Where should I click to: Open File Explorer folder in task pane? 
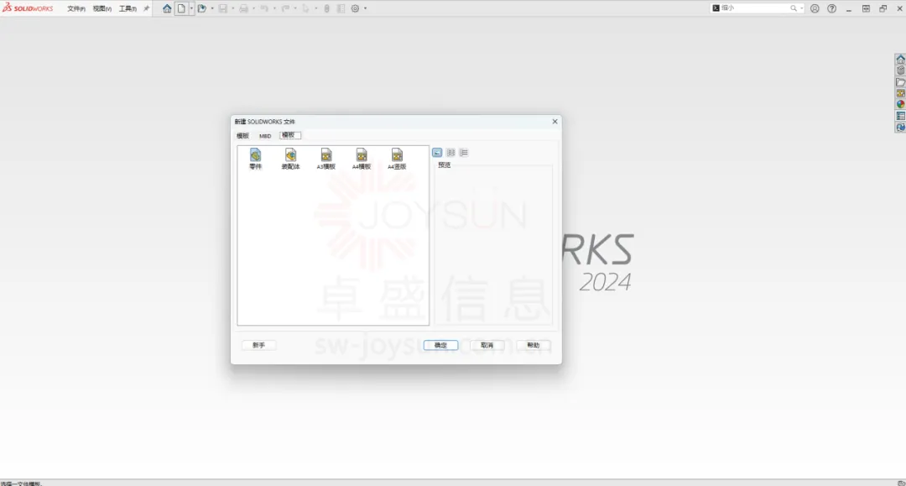click(900, 82)
